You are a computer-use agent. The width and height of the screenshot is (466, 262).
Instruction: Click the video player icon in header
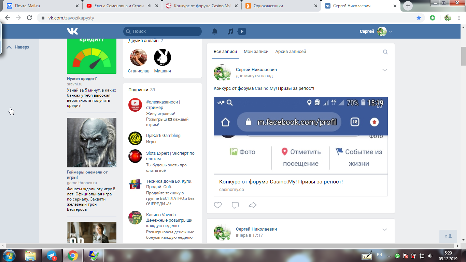pyautogui.click(x=242, y=31)
